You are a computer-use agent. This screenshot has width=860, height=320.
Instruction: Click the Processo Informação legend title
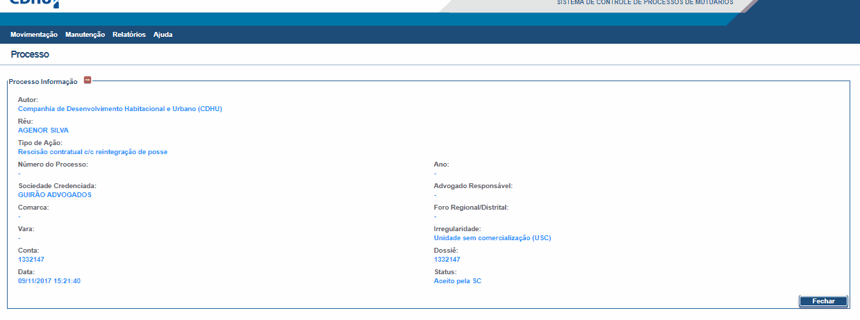pos(43,82)
